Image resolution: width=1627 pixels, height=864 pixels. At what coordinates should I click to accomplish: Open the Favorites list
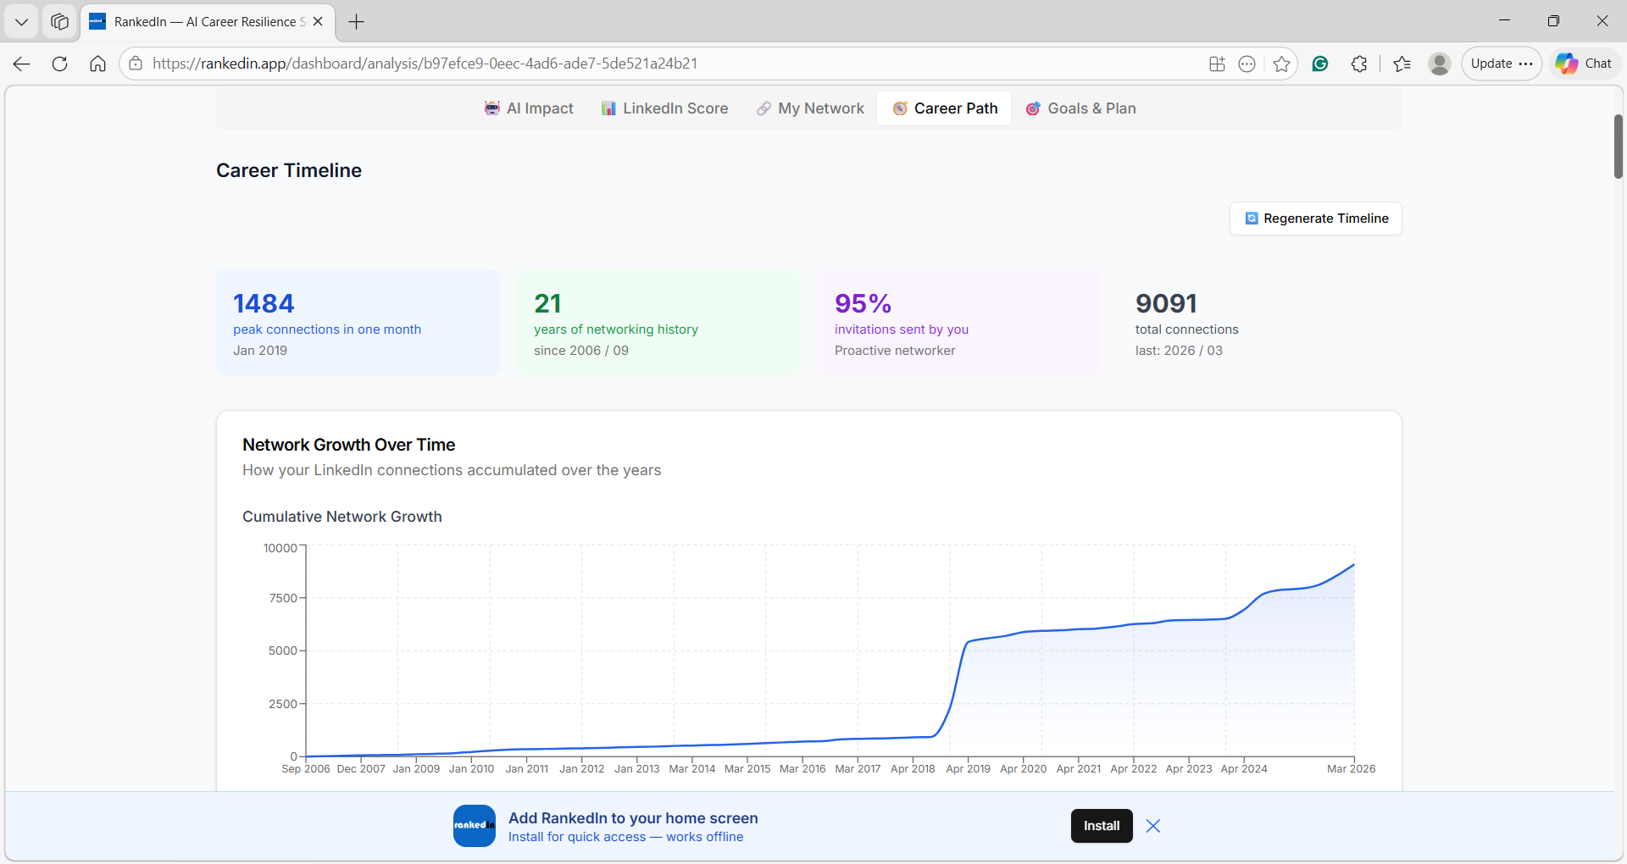click(x=1402, y=64)
